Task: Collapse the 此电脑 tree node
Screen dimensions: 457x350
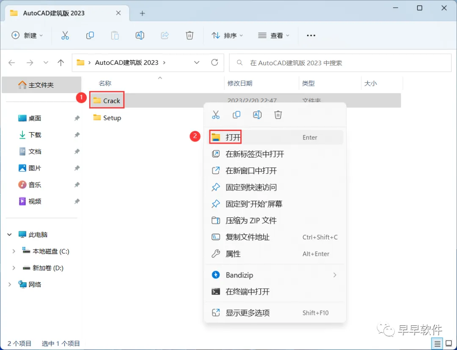Action: [x=10, y=234]
